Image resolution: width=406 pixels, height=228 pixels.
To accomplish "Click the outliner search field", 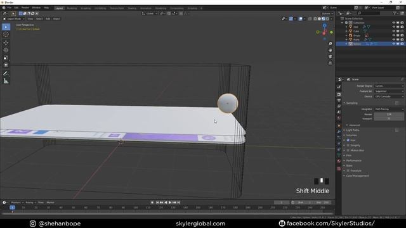I will 369,13.
